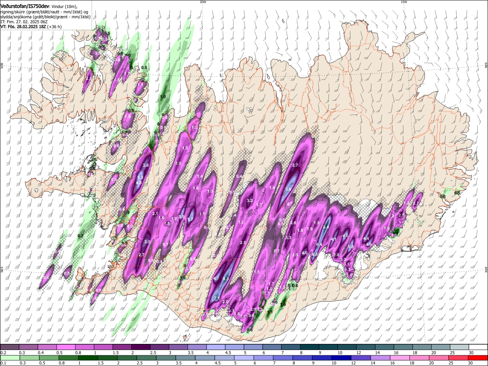The image size is (488, 366).
Task: Pick the darkest purple 2 swatch in snow legend
Action: click(x=140, y=347)
